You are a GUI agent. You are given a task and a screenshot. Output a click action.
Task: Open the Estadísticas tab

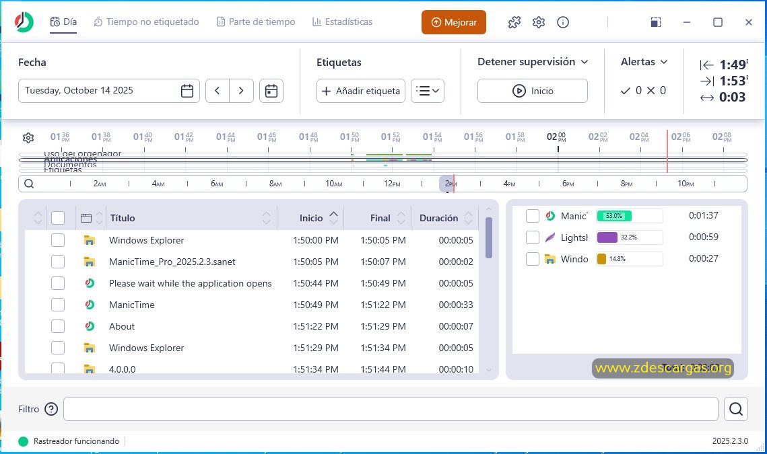(342, 22)
